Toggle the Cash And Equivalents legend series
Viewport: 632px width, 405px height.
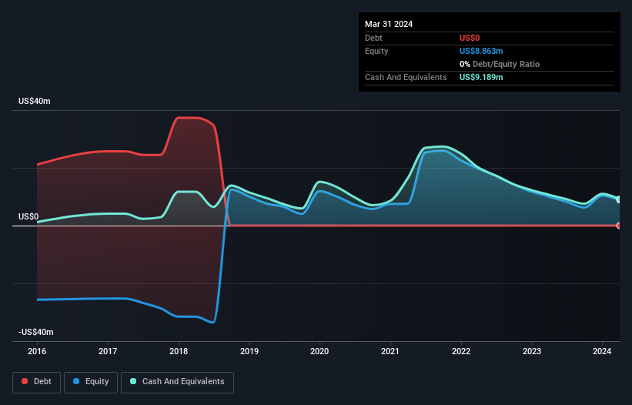coord(177,382)
